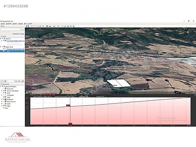The image size is (196, 147).
Task: Select the Add Placemark toolbar icon
Action: [x=32, y=26]
